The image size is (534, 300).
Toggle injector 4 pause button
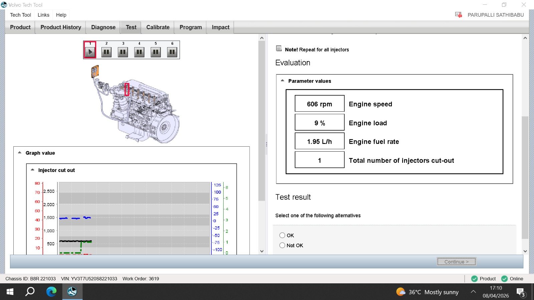[x=139, y=52]
